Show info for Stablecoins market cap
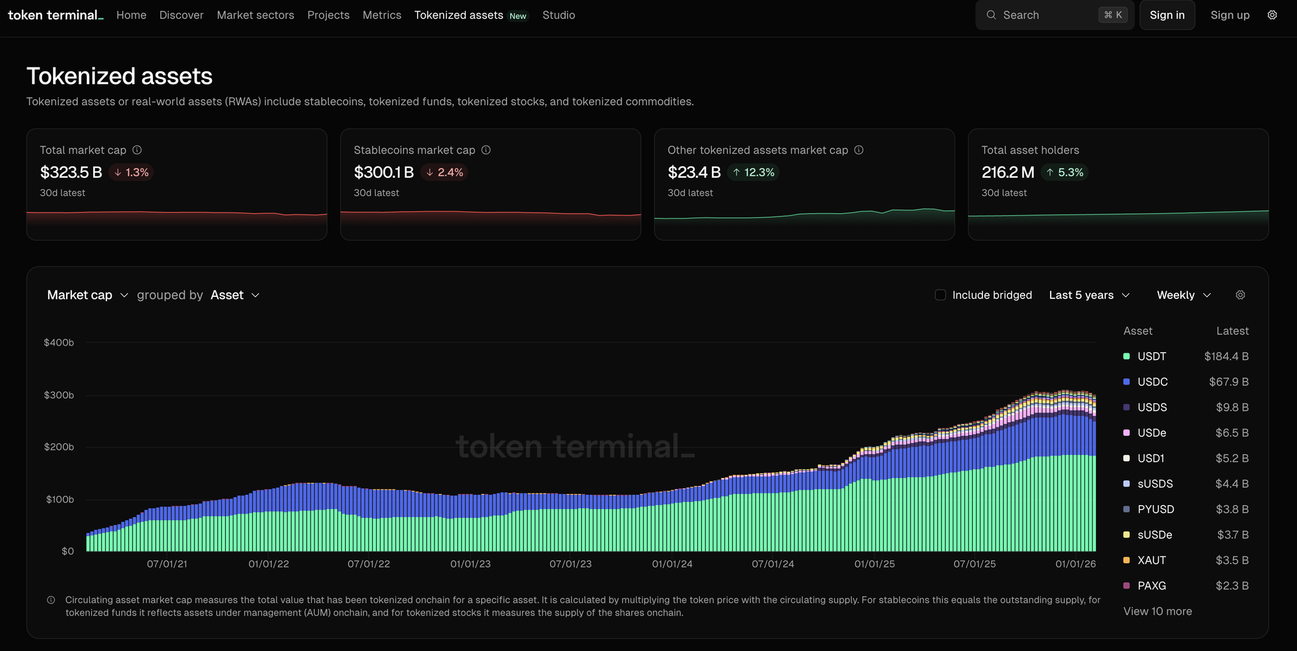Viewport: 1297px width, 651px height. [x=486, y=150]
